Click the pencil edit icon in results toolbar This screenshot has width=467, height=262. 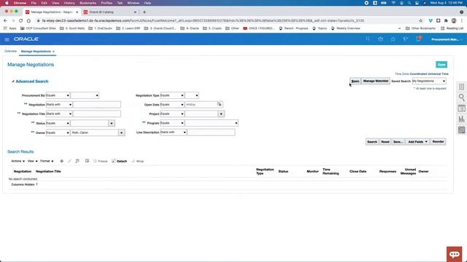(69, 161)
